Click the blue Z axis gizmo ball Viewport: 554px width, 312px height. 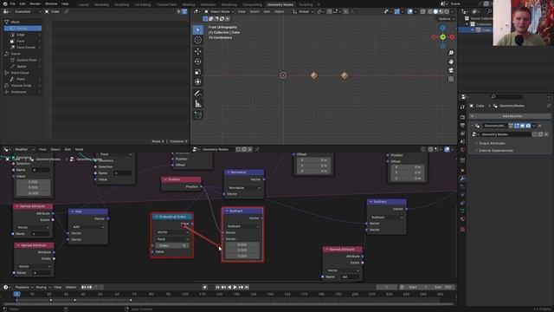[x=442, y=28]
